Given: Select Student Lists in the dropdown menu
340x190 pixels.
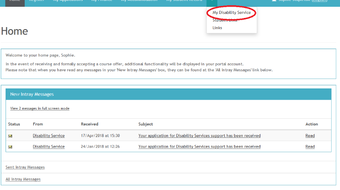Looking at the screenshot, I should pyautogui.click(x=225, y=20).
